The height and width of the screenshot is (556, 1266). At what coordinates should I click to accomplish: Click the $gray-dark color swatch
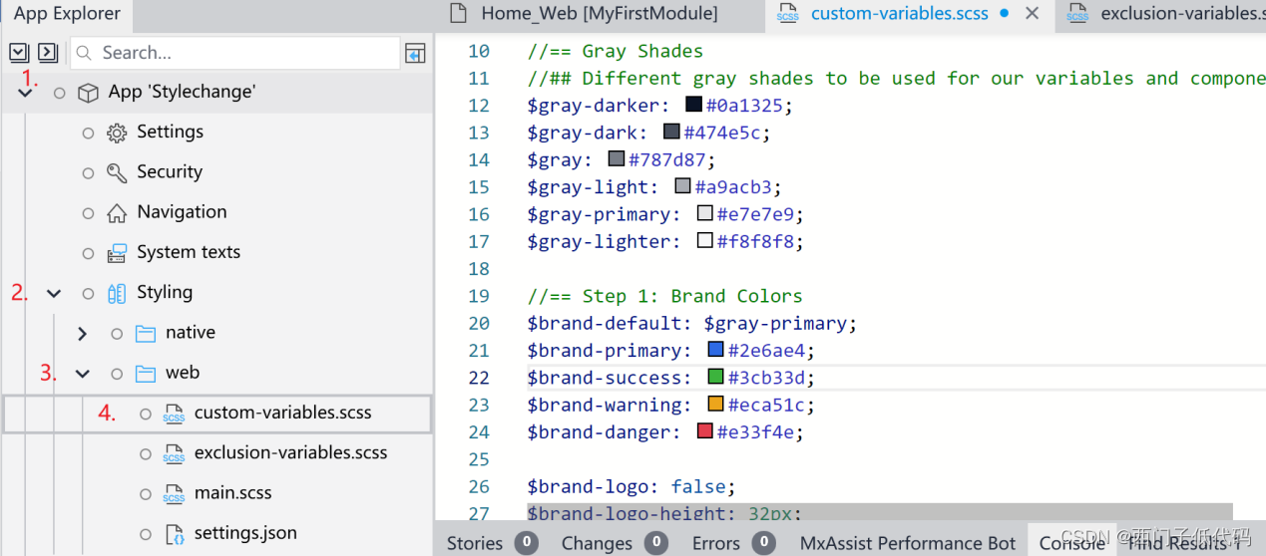[671, 132]
